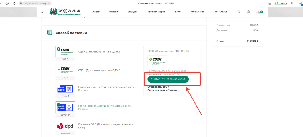Open the УСЛУГИ menu item

114,12
